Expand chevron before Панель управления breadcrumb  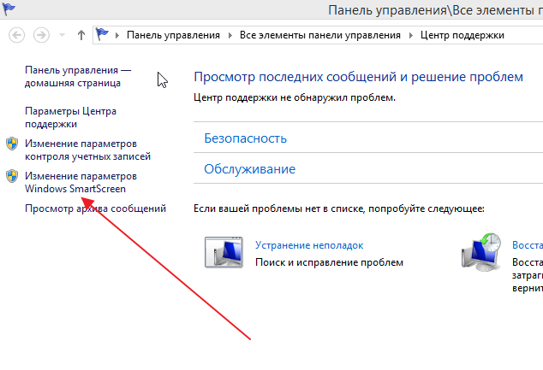coord(117,35)
